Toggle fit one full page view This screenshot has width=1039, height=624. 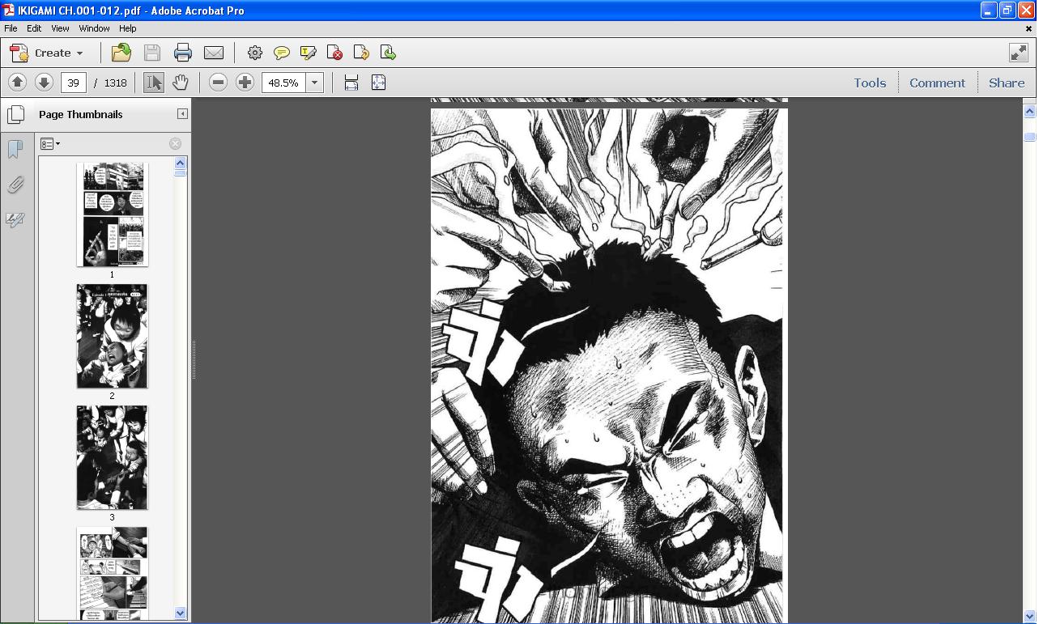(378, 83)
